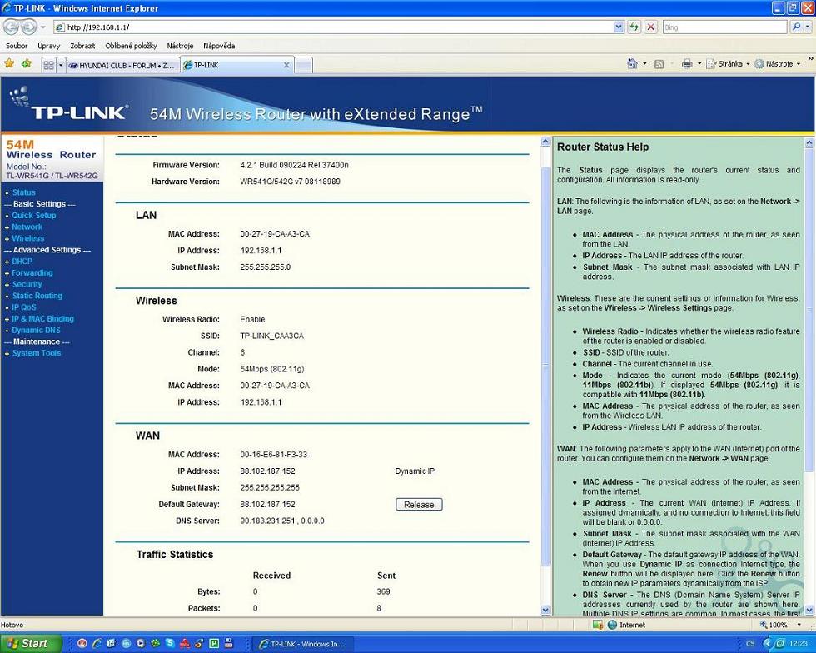816x653 pixels.
Task: Go forward with the browser Forward arrow
Action: point(29,27)
